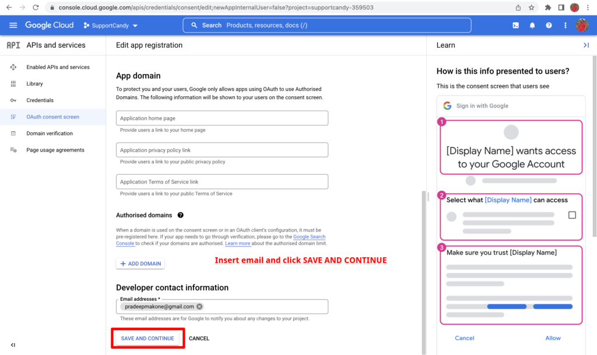This screenshot has width=597, height=355.
Task: Open browser extensions puzzle icon
Action: pos(548,7)
